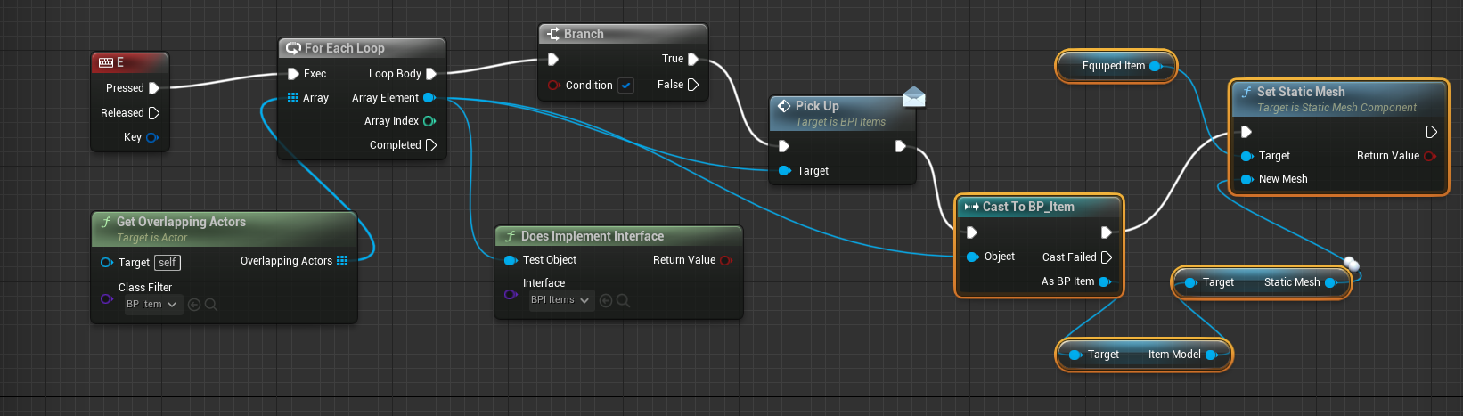Click the Cast Failed execution pin

click(1107, 257)
